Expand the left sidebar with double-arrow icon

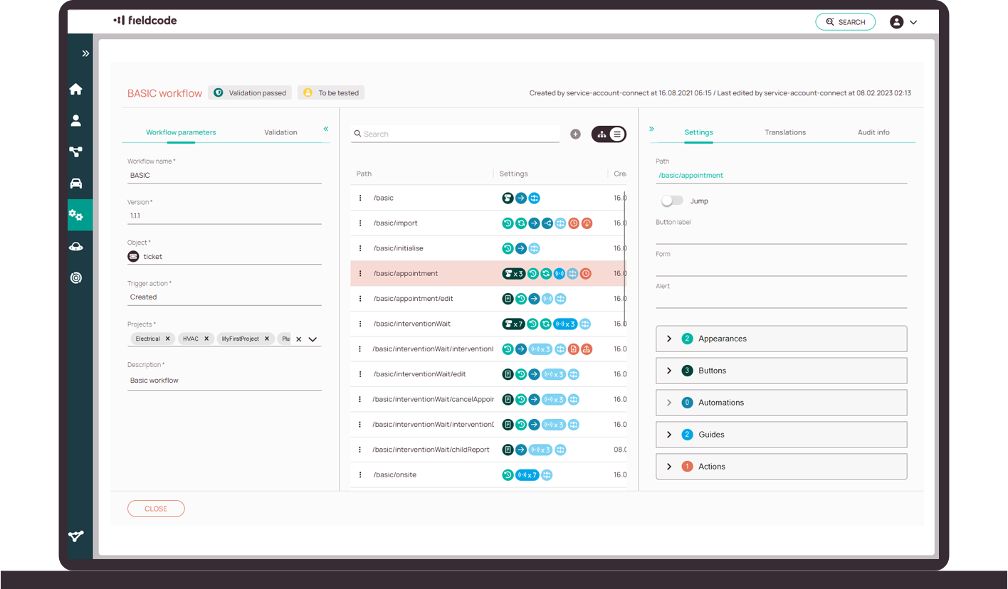tap(85, 53)
